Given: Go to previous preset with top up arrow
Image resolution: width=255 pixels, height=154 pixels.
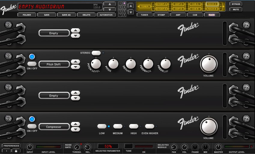Looking at the screenshot, I should click(110, 4).
